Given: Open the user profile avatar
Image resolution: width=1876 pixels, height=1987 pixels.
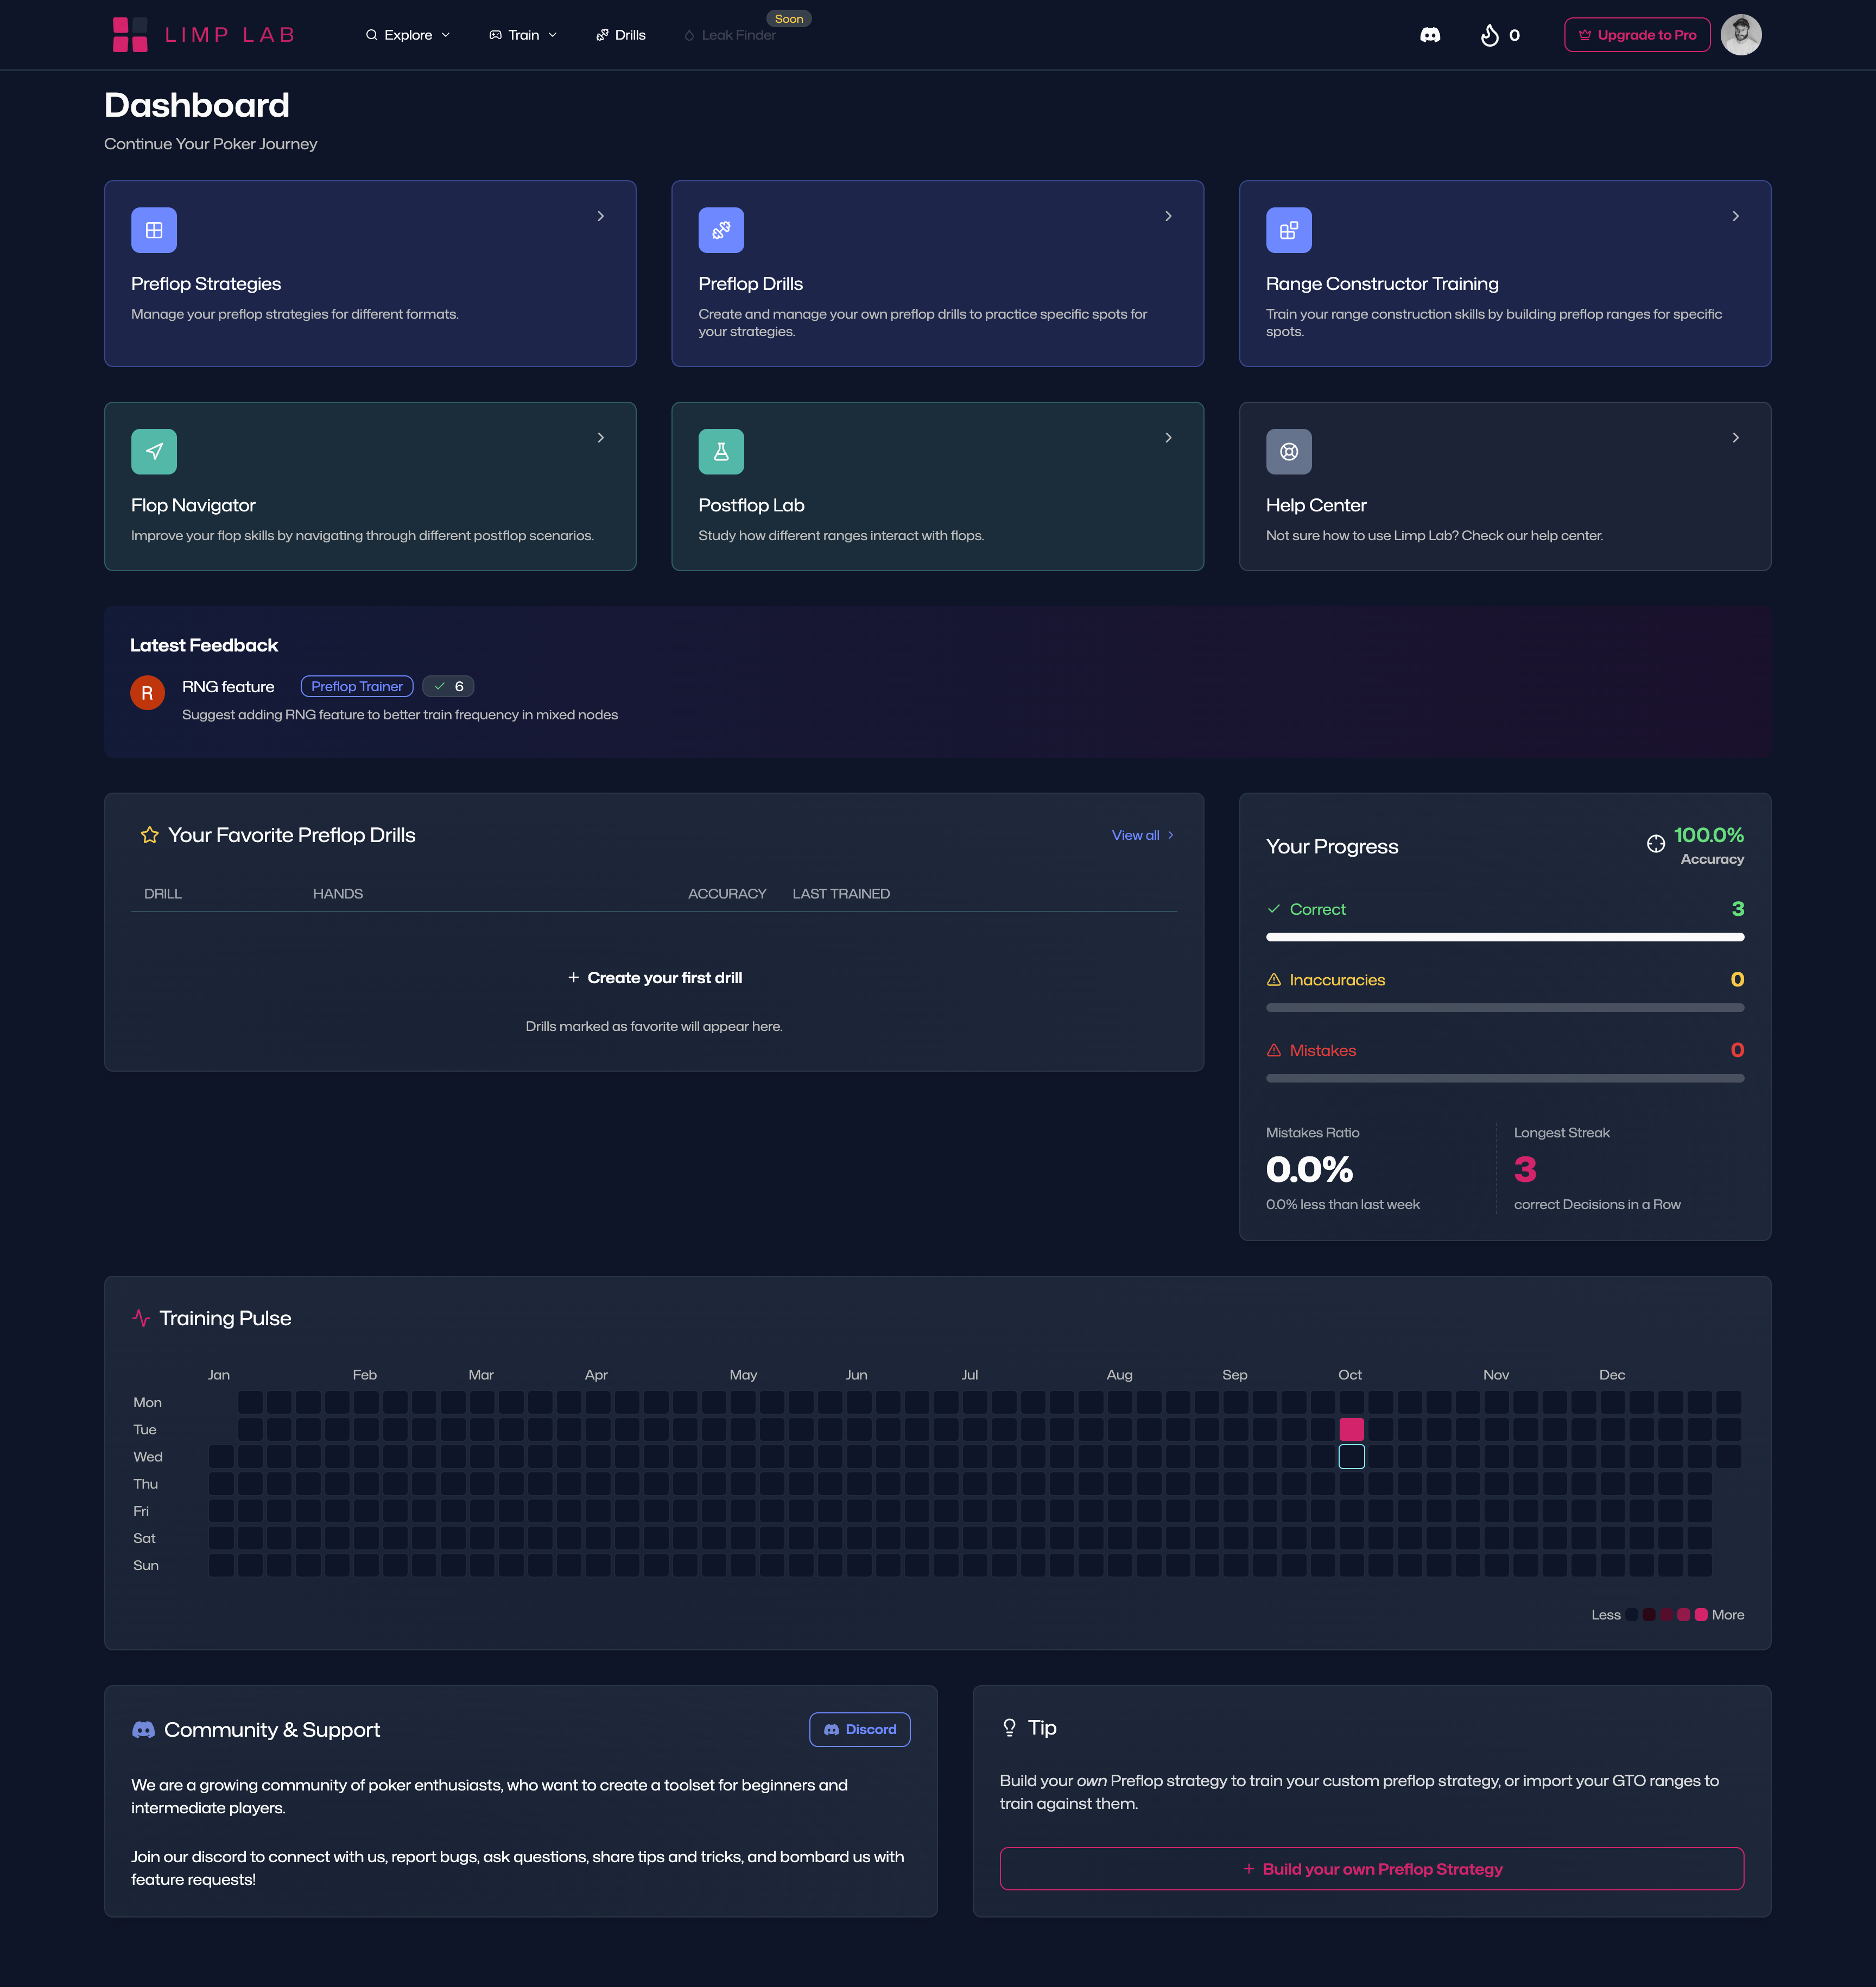Looking at the screenshot, I should 1740,35.
